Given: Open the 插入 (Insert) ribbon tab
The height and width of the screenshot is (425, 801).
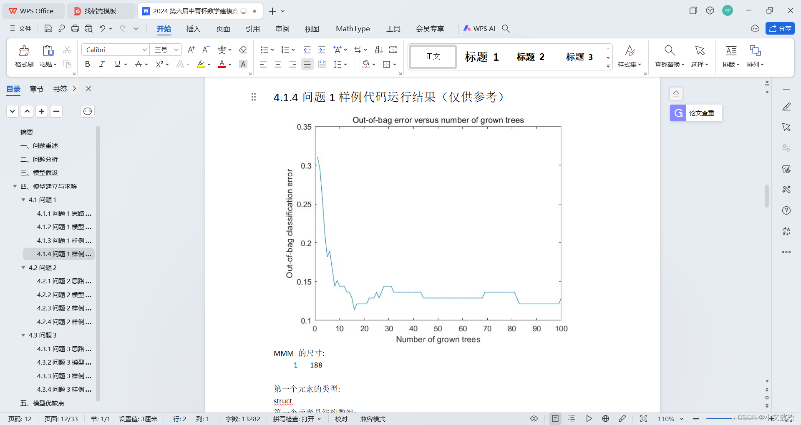Looking at the screenshot, I should (193, 29).
